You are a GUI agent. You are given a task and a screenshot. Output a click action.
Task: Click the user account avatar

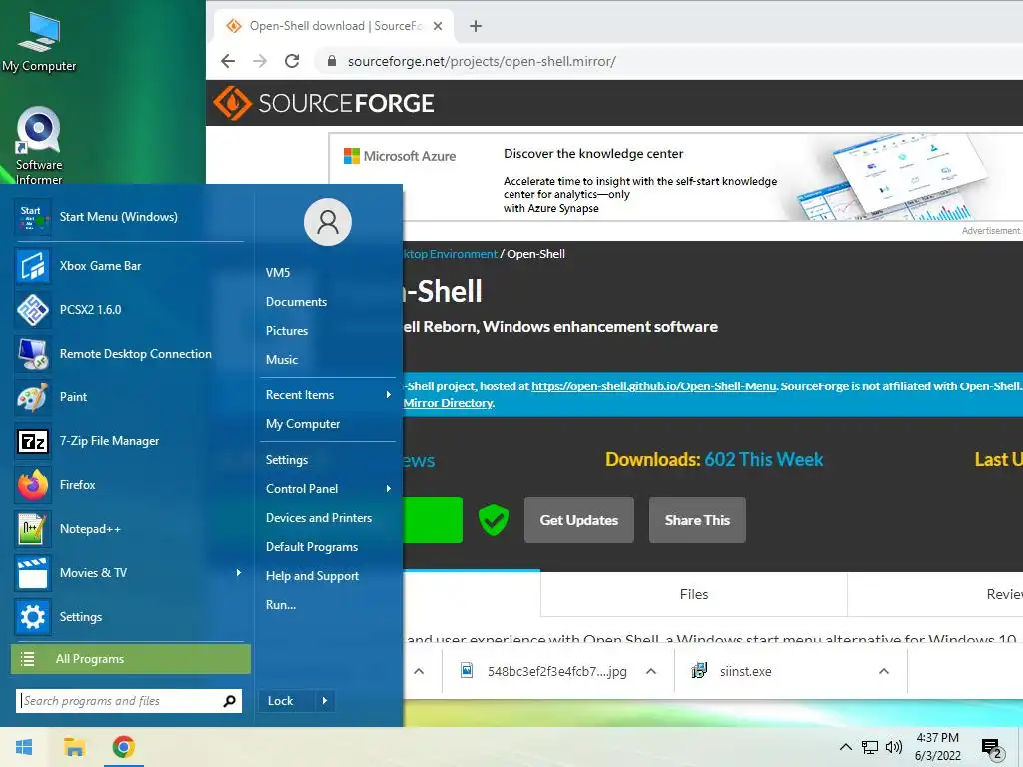click(328, 222)
